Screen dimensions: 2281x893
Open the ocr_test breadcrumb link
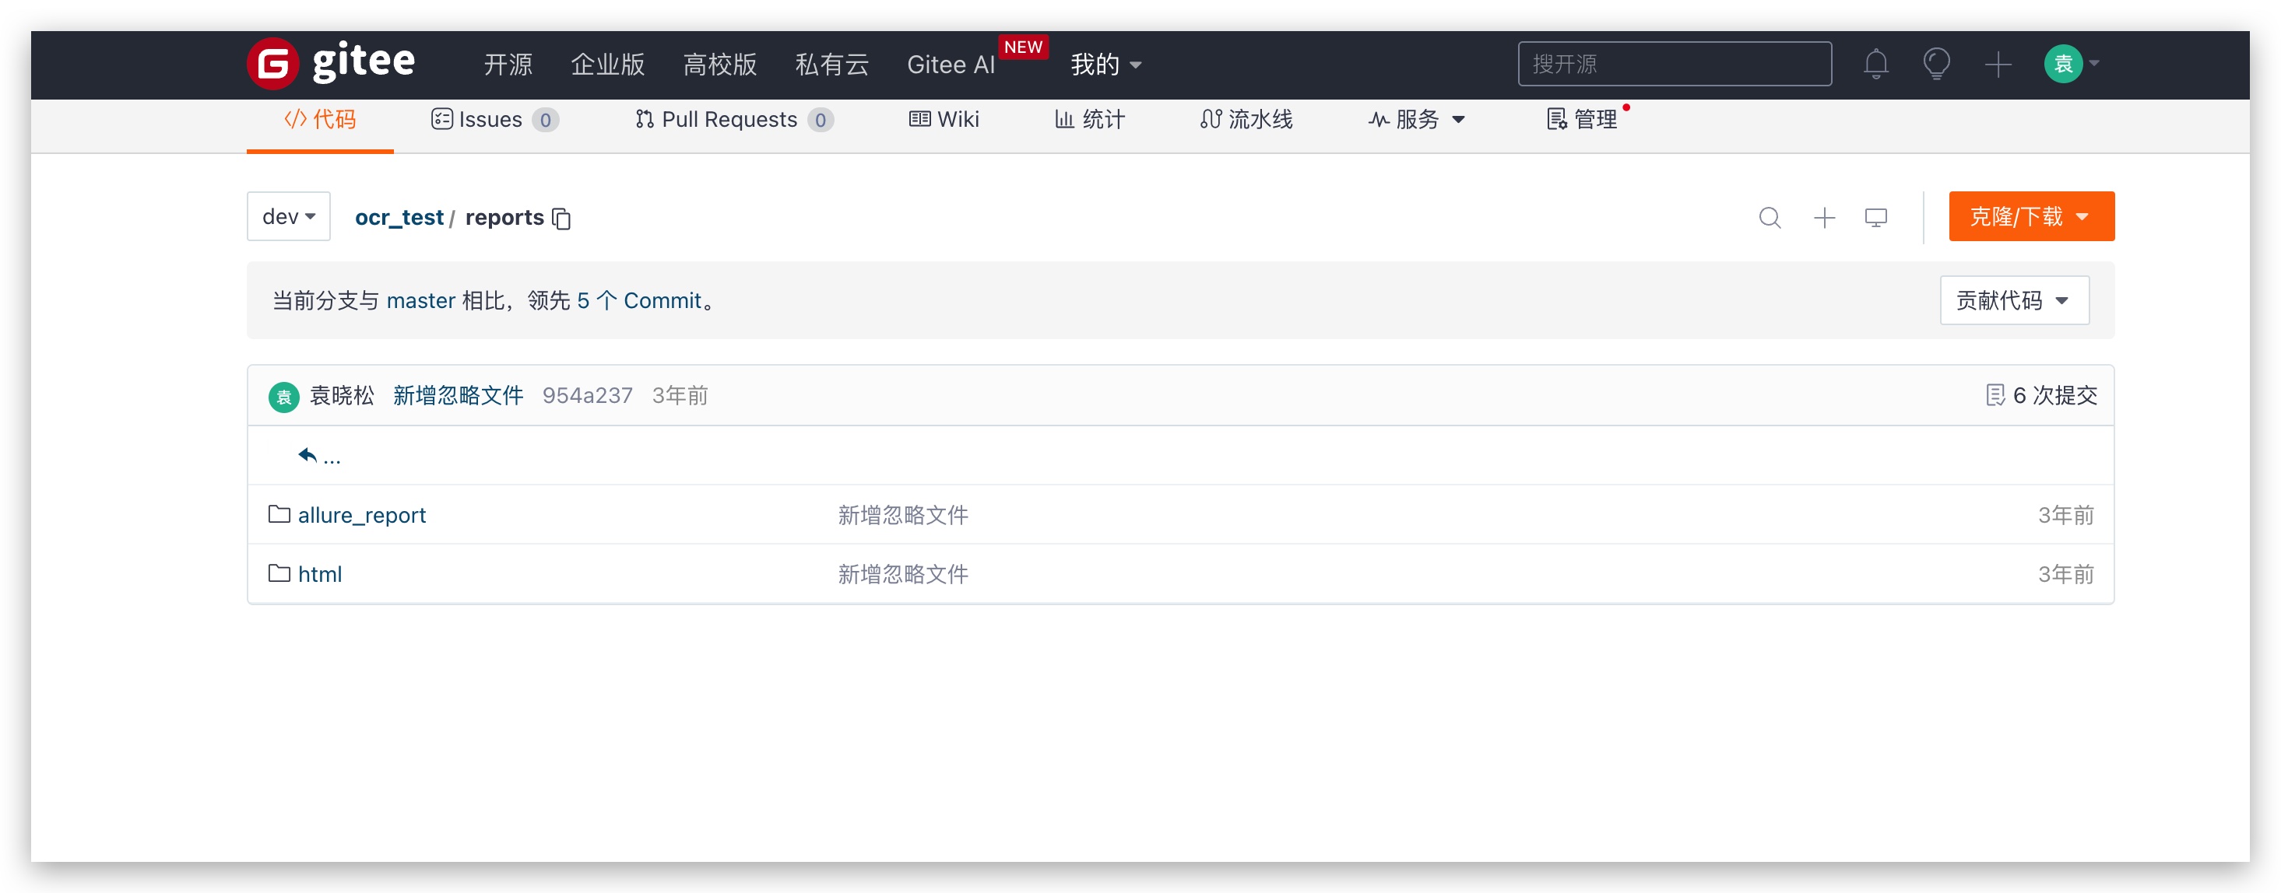[399, 218]
